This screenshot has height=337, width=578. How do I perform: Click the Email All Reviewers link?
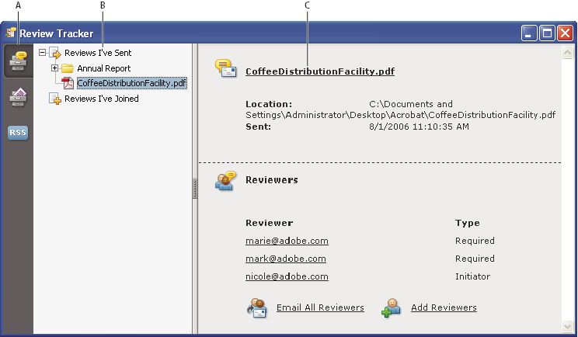click(x=320, y=307)
